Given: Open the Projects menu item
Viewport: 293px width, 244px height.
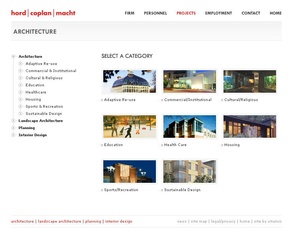Looking at the screenshot, I should 186,13.
